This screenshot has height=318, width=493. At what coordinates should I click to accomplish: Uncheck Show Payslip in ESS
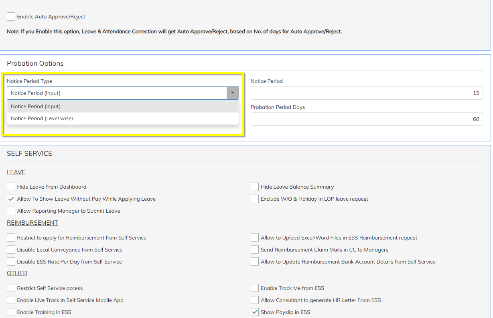pos(255,312)
